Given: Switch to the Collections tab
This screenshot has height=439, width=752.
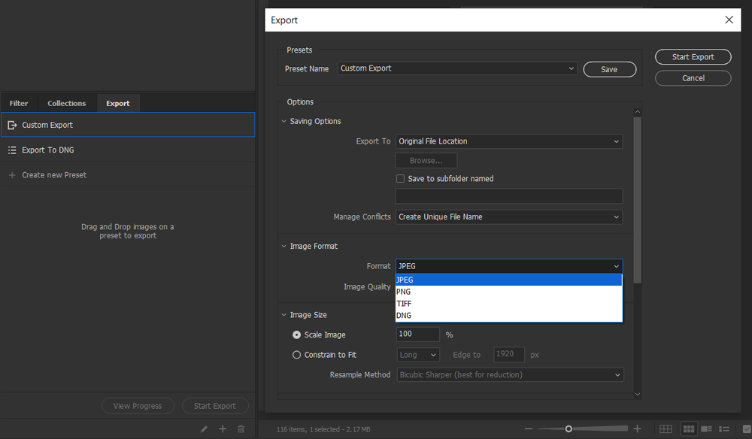Looking at the screenshot, I should [67, 103].
